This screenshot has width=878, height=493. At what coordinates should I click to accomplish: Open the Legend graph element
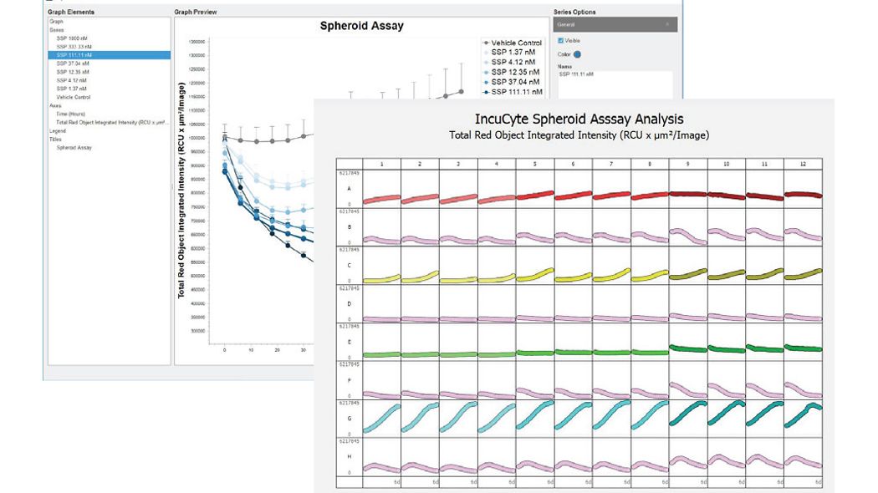point(57,130)
